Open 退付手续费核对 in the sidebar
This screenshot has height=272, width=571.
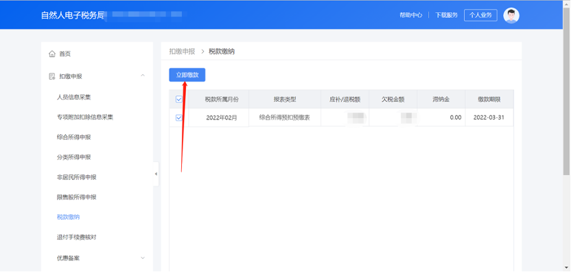[77, 238]
